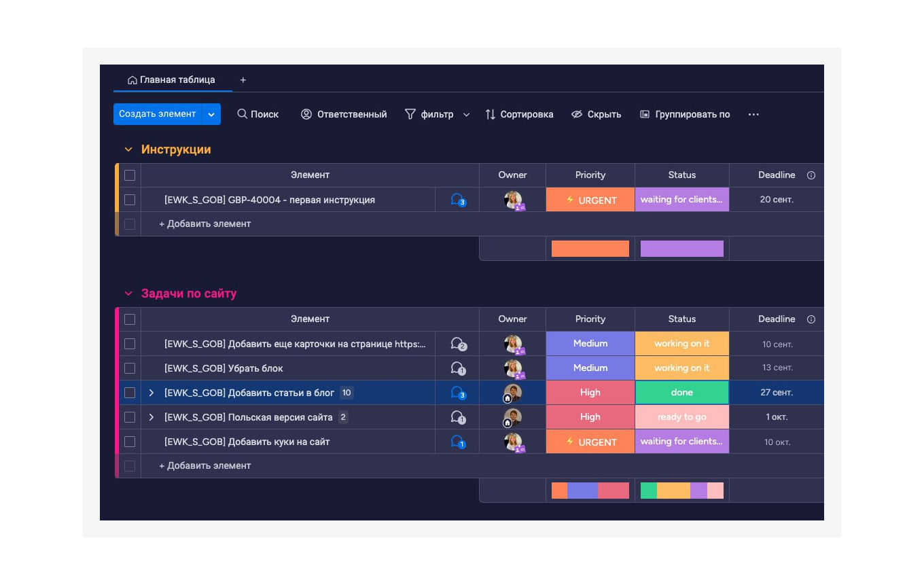The height and width of the screenshot is (585, 924).
Task: Open comments for Добавить статьи в блог
Action: pos(457,393)
